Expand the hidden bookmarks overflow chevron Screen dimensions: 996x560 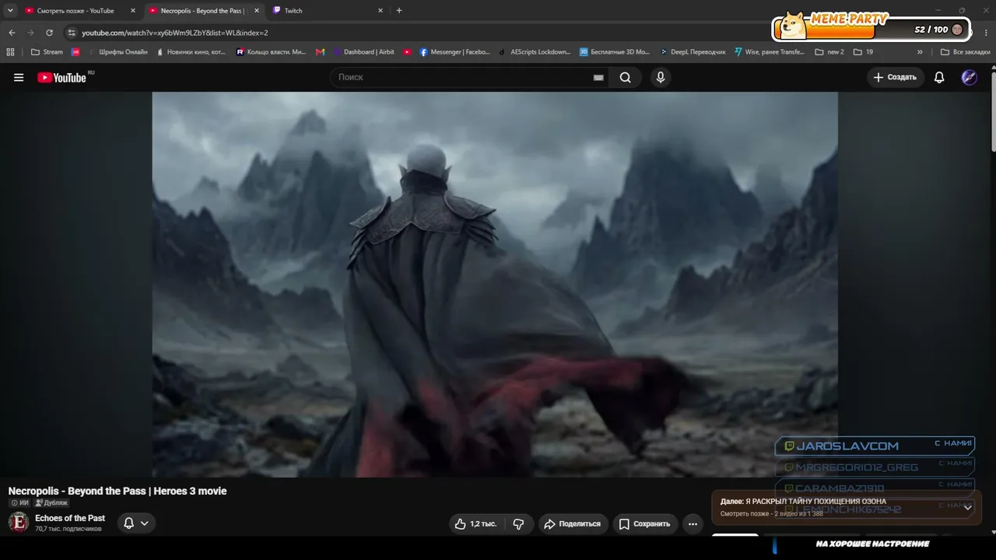coord(920,52)
